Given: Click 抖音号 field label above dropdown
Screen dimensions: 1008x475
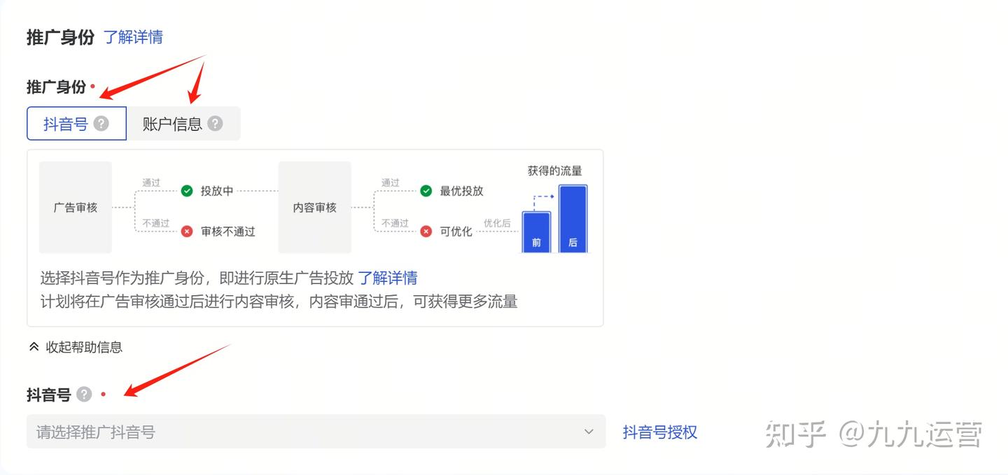Looking at the screenshot, I should pyautogui.click(x=49, y=395).
